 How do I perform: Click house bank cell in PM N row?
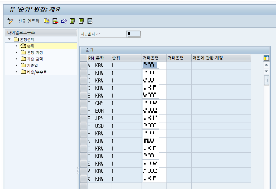pos(154,141)
